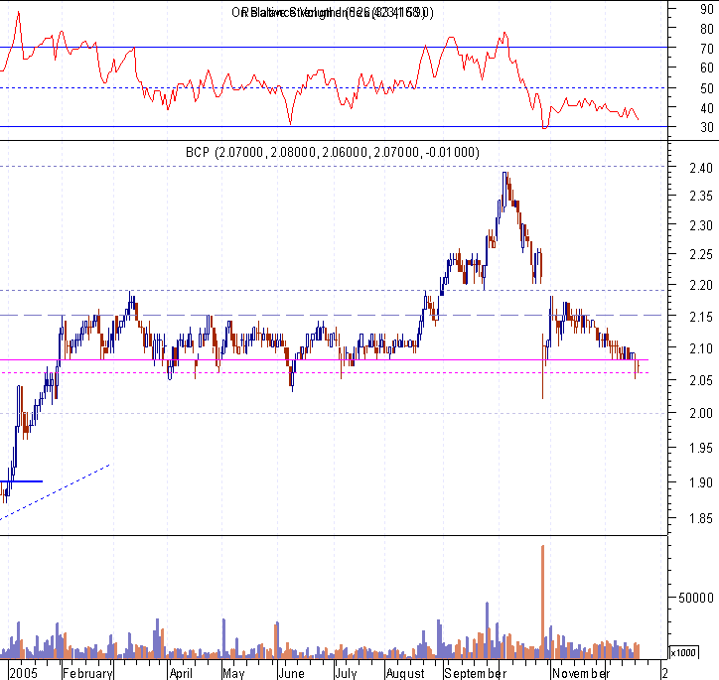Click the August label on time axis
The image size is (719, 680).
point(405,673)
